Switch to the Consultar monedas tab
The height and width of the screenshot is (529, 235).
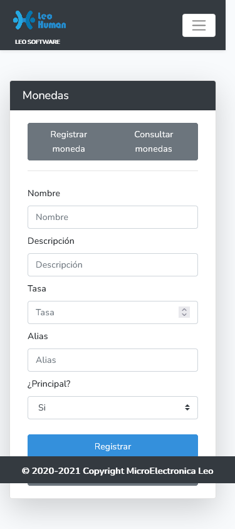pos(154,142)
